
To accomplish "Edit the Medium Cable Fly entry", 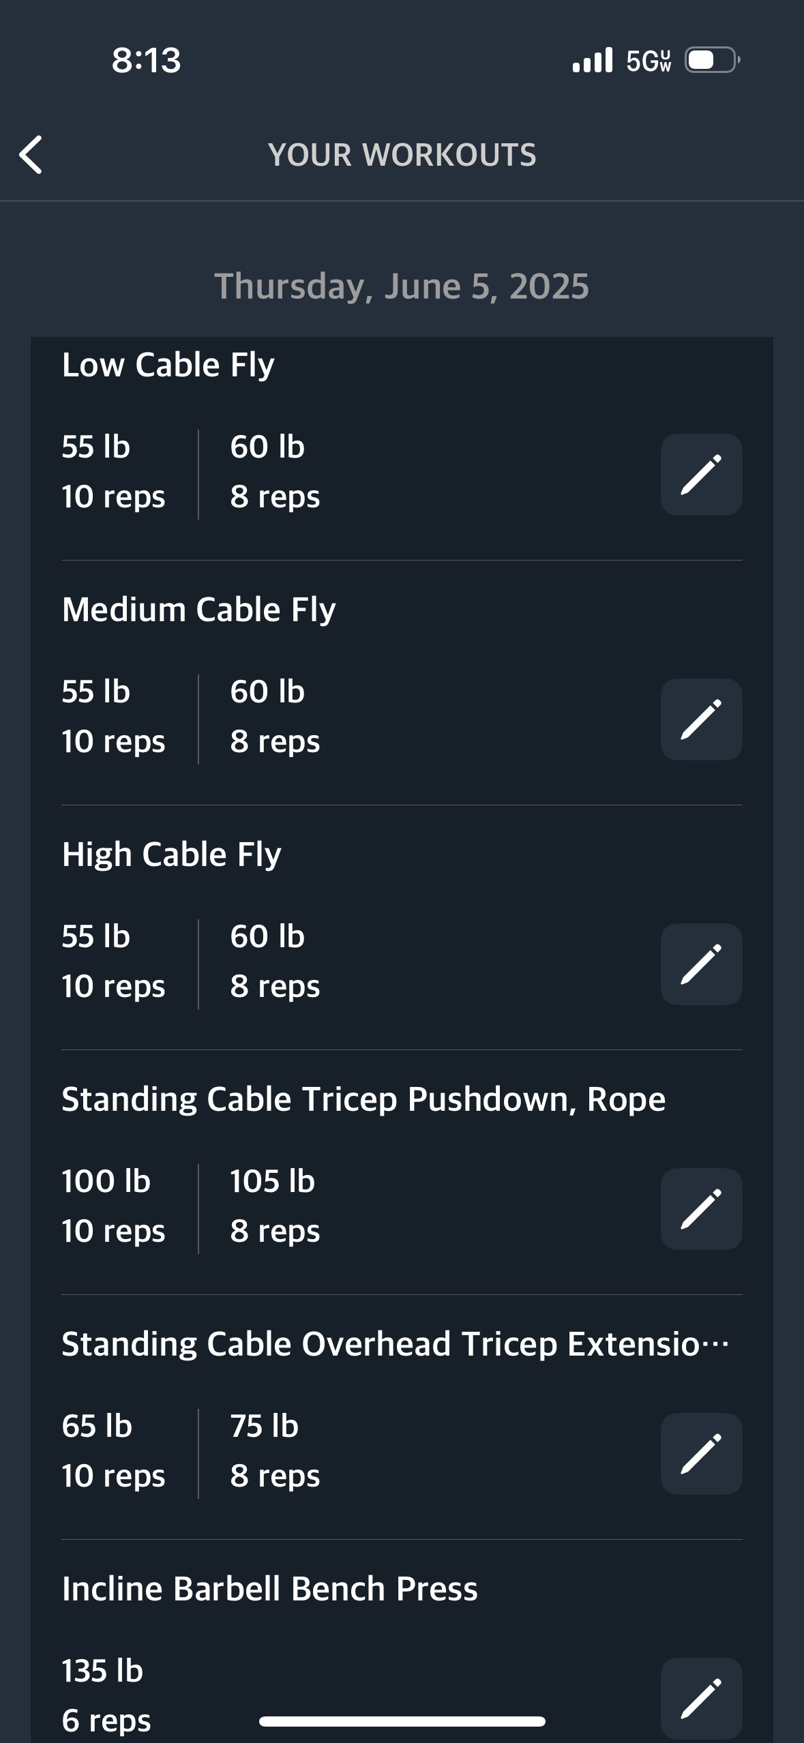I will pyautogui.click(x=701, y=719).
